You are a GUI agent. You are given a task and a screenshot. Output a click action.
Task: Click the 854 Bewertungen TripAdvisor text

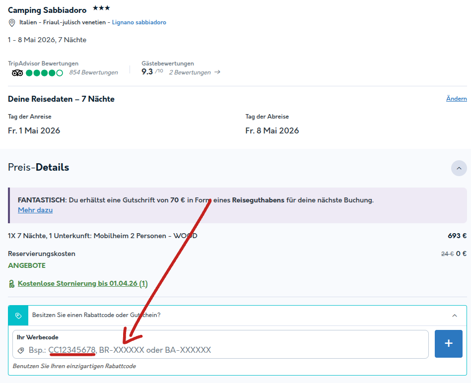coord(93,72)
